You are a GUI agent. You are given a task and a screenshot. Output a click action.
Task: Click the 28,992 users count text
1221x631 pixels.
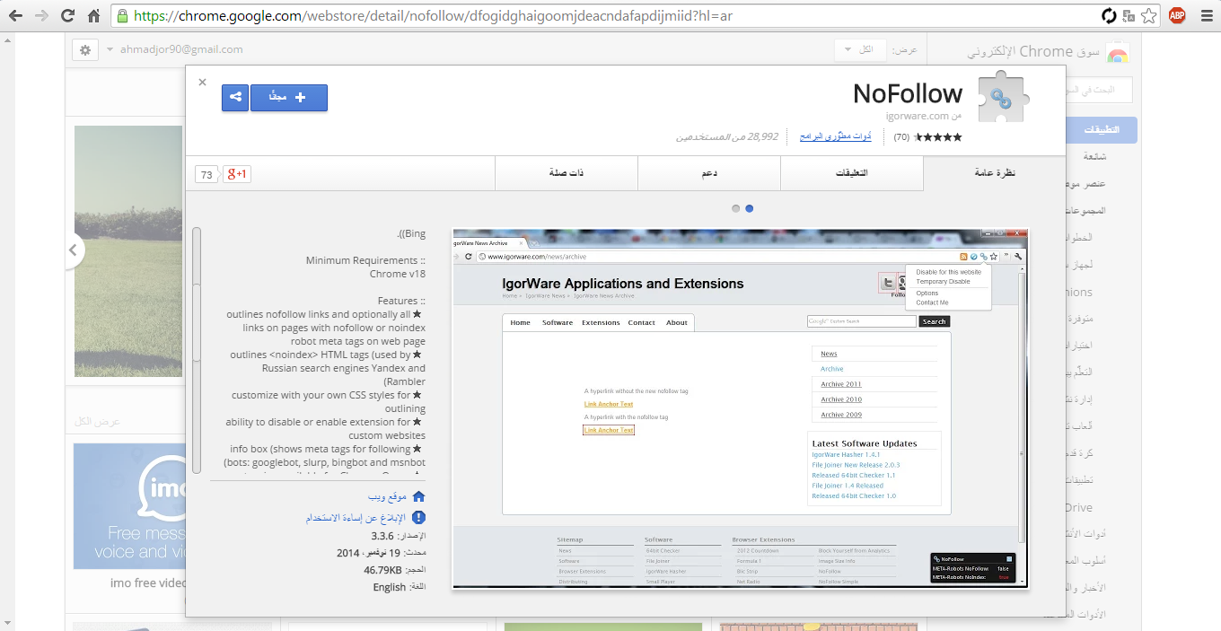coord(727,136)
